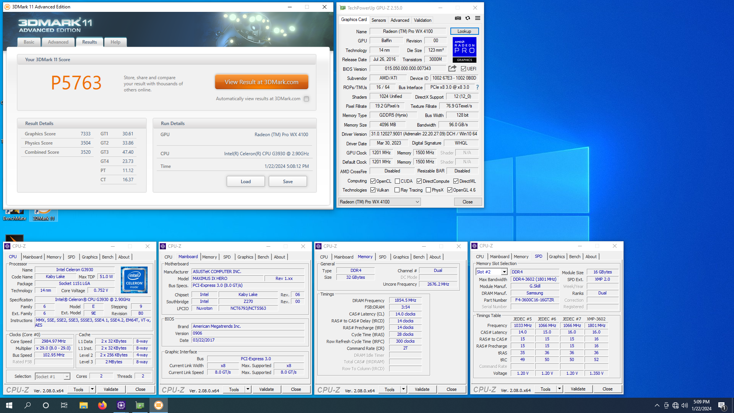This screenshot has height=413, width=734.
Task: Toggle UEFI checkbox in GPU-Z
Action: coord(463,69)
